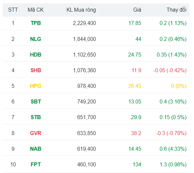Open the FPT stock ticker link
The height and width of the screenshot is (173, 194).
pyautogui.click(x=36, y=164)
